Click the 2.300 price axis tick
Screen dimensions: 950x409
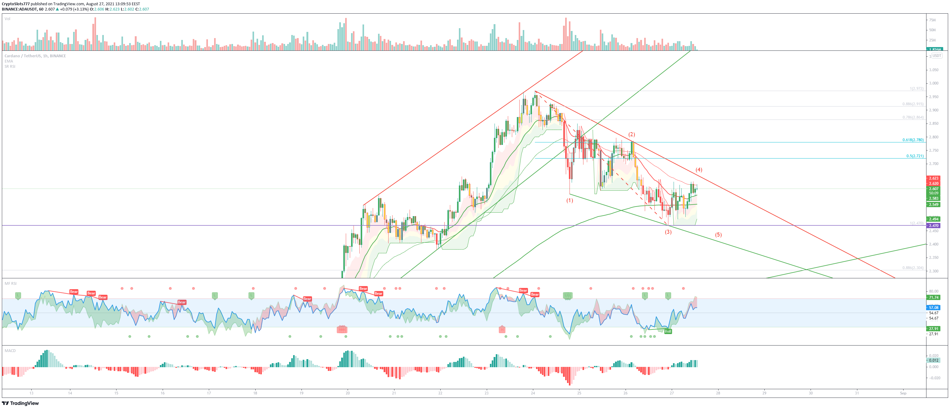coord(933,271)
